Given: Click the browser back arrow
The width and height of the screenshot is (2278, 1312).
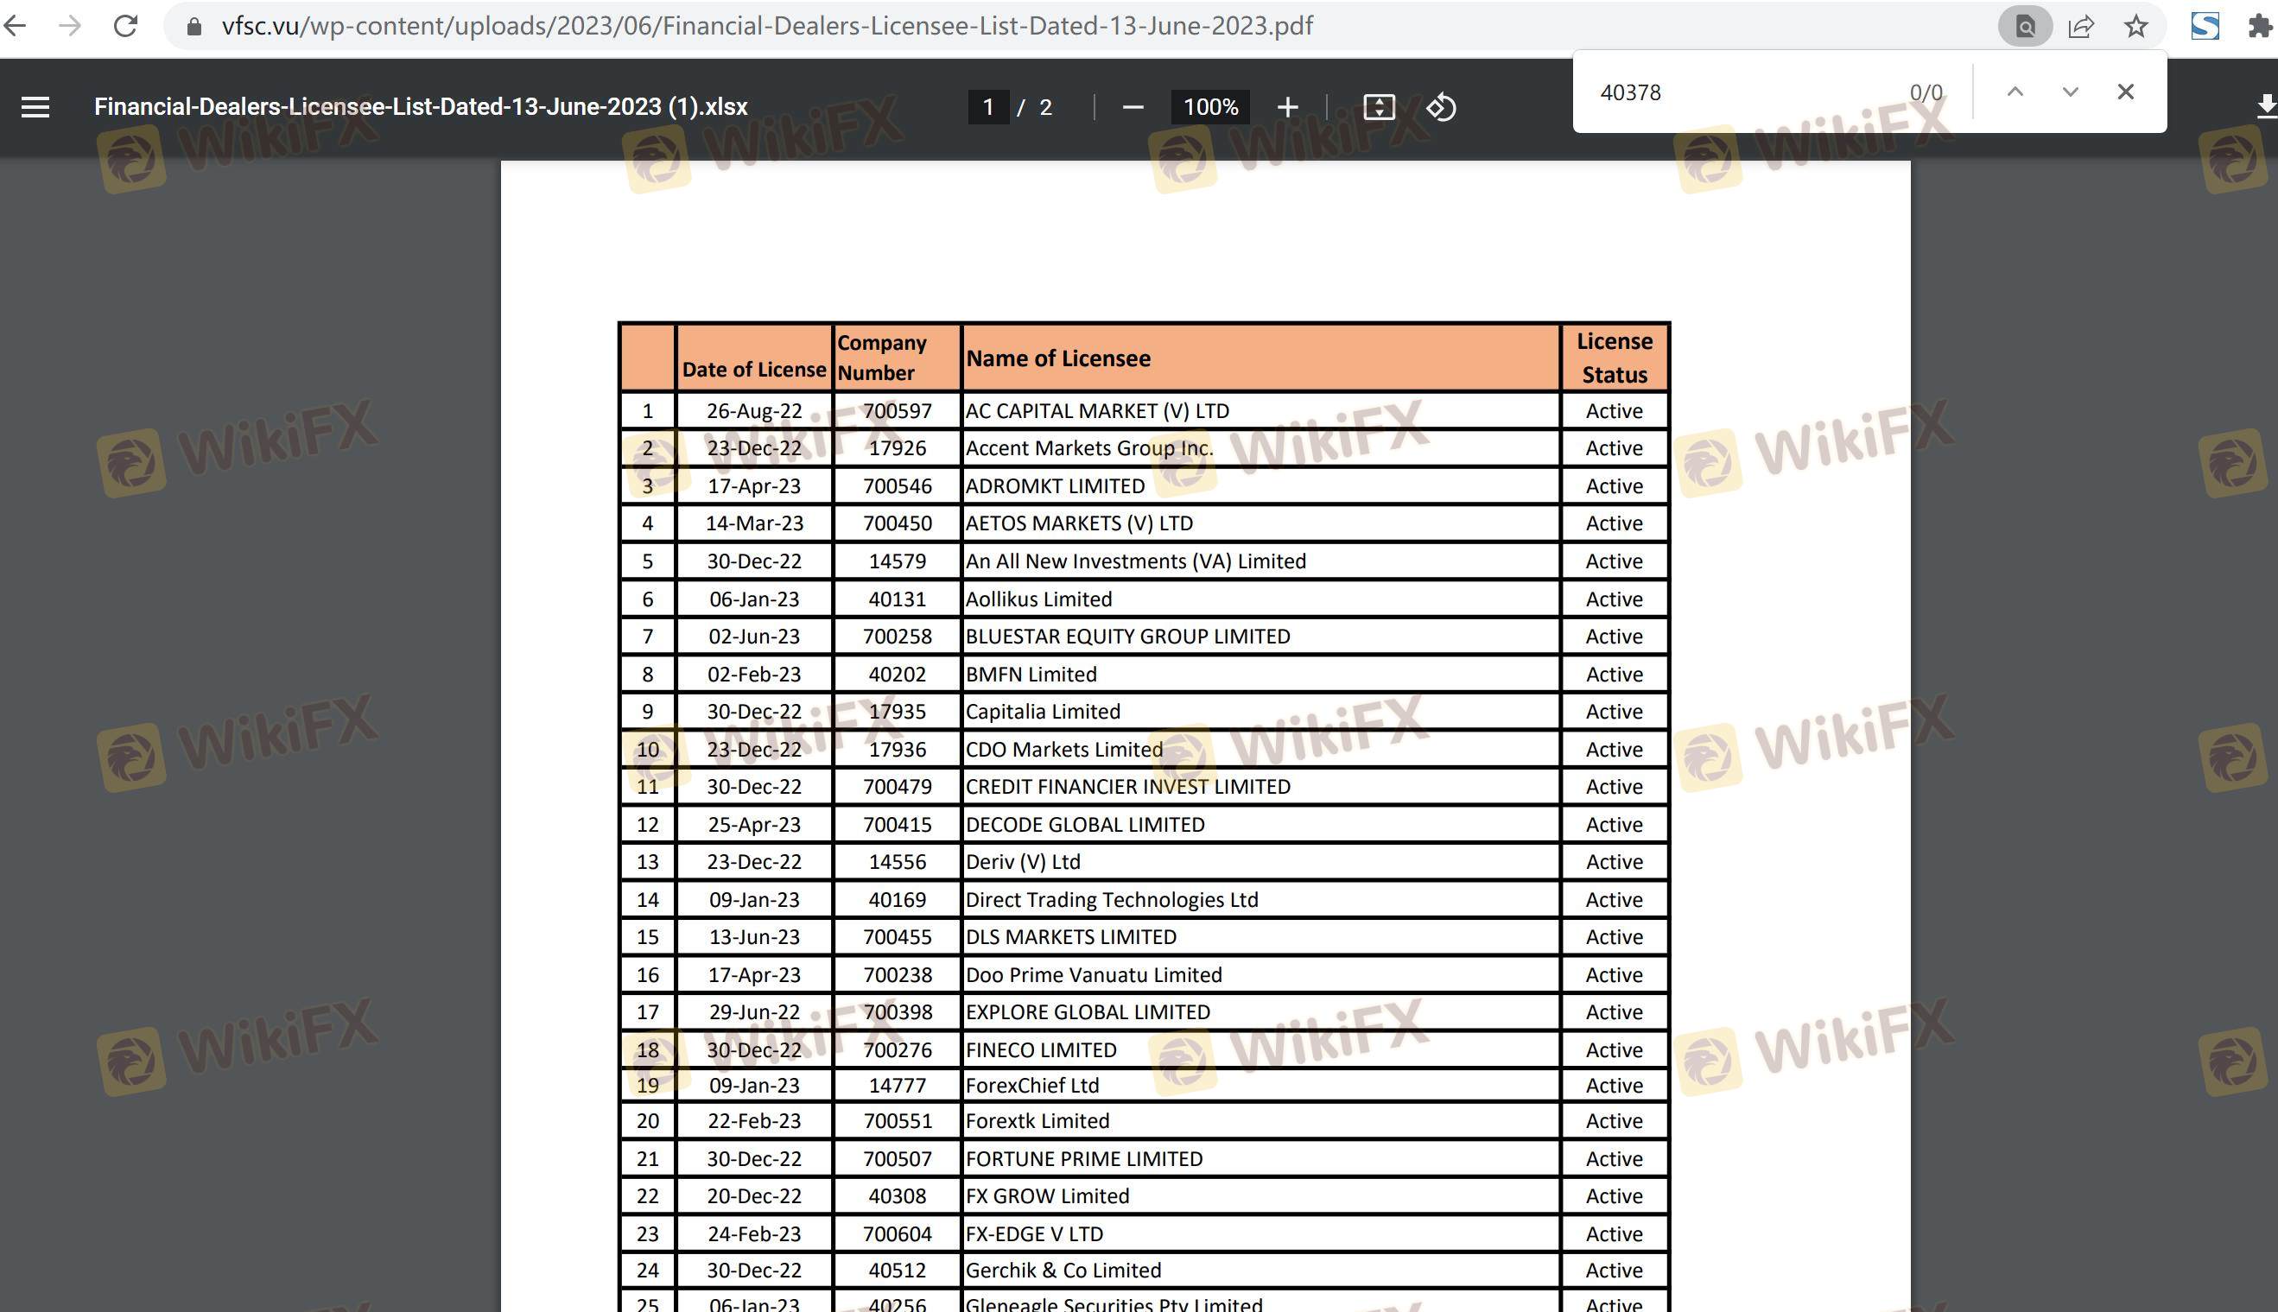Looking at the screenshot, I should (x=16, y=25).
